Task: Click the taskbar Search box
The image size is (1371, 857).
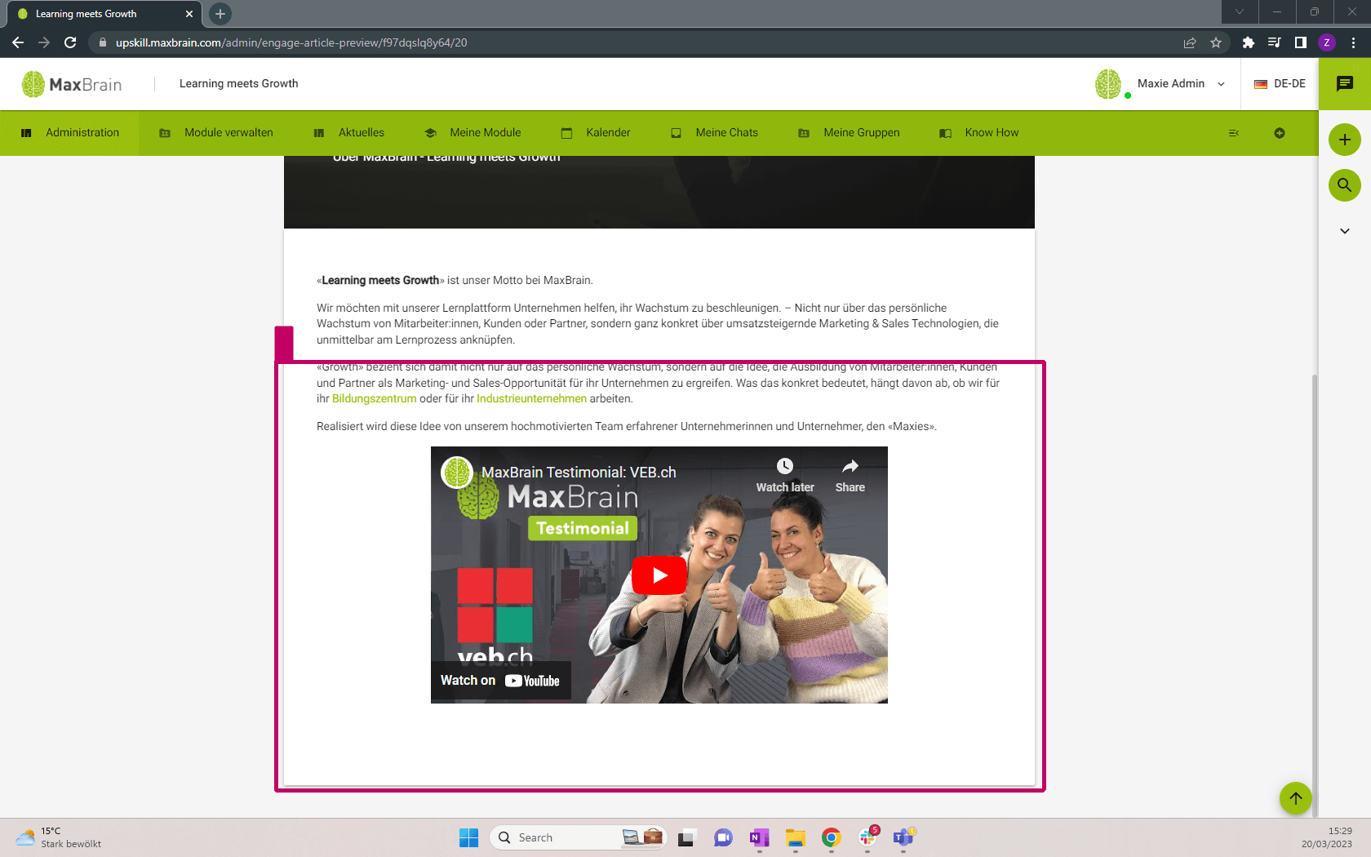Action: point(579,837)
